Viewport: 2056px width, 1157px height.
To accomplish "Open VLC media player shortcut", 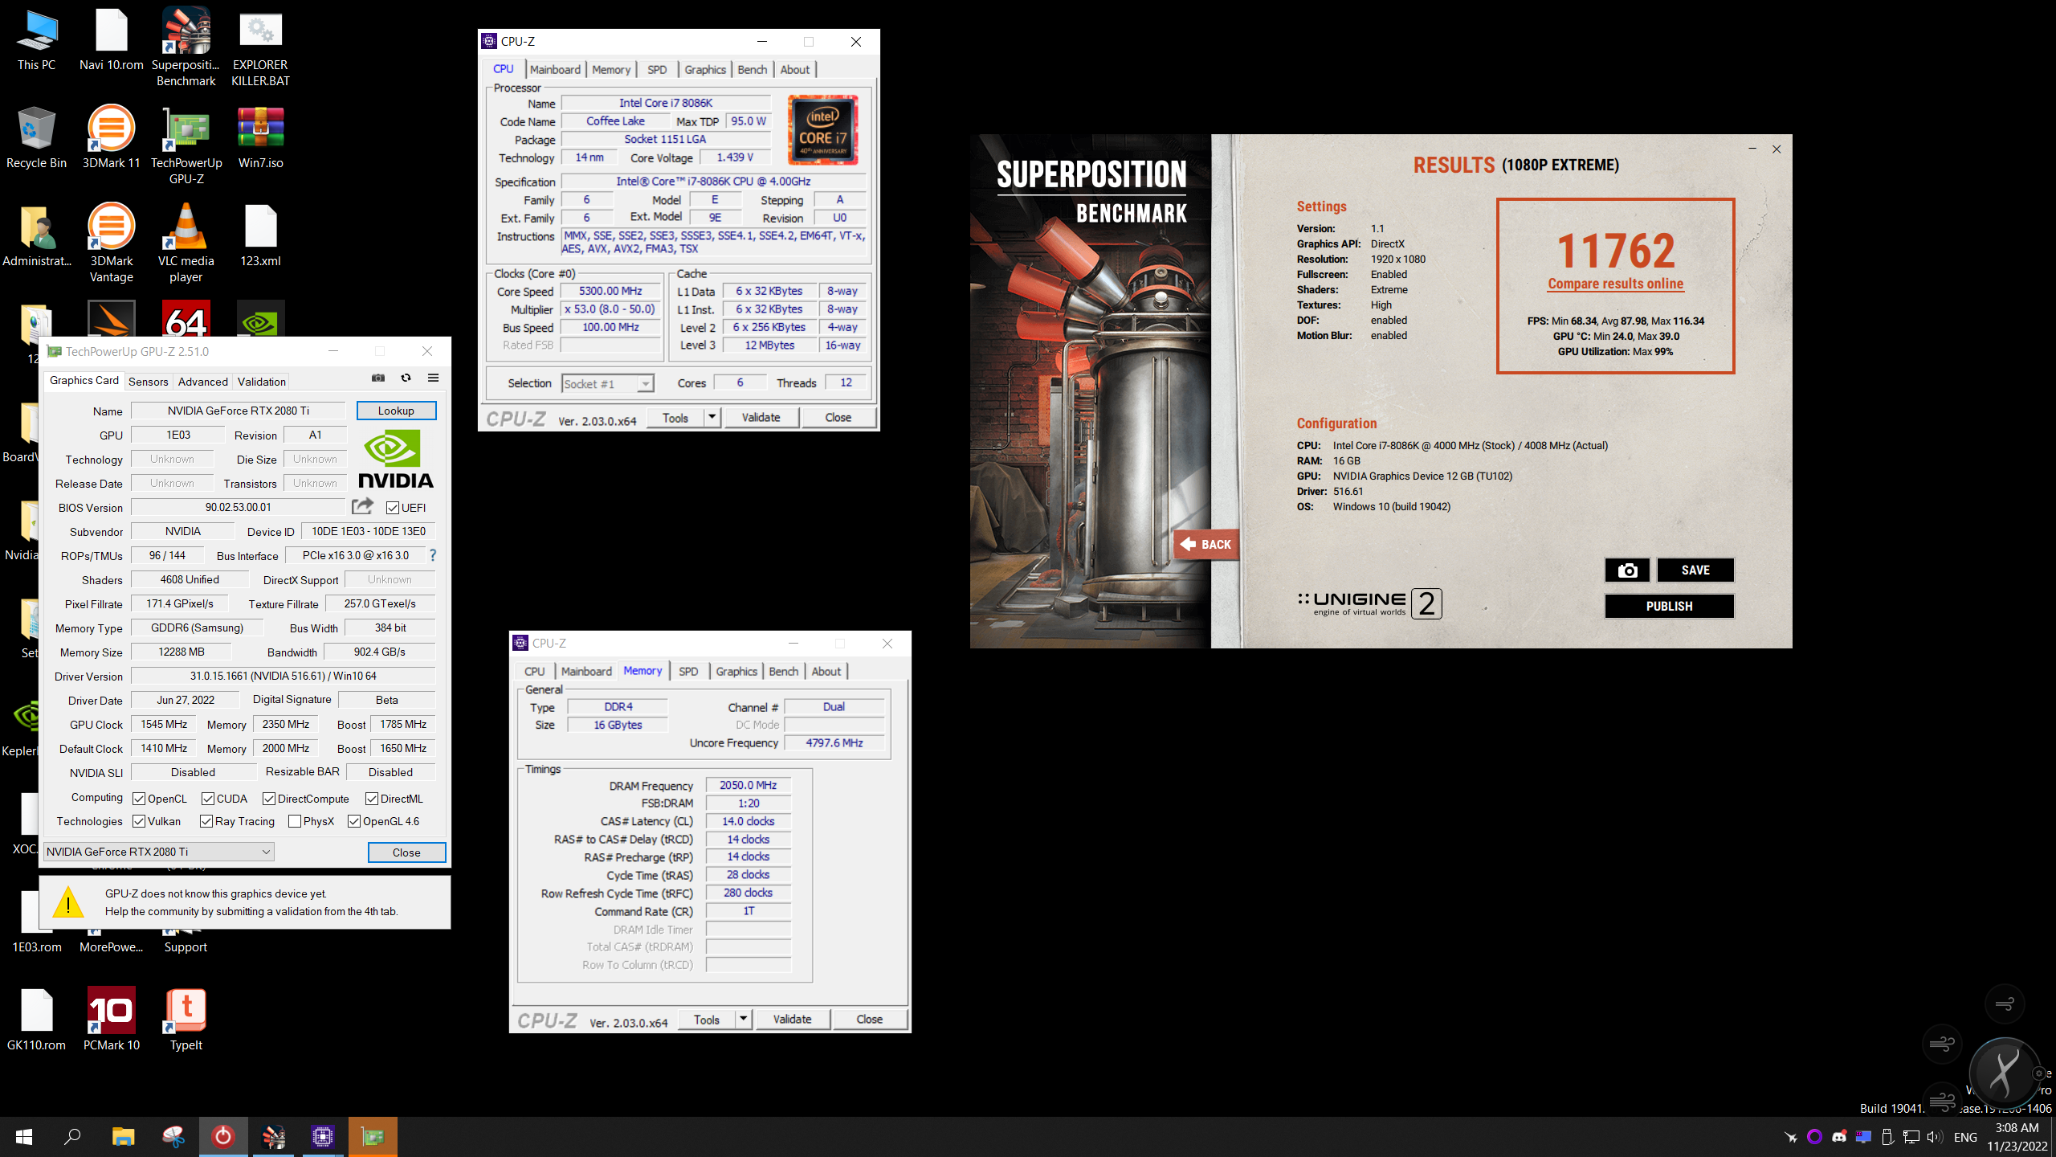I will [186, 243].
